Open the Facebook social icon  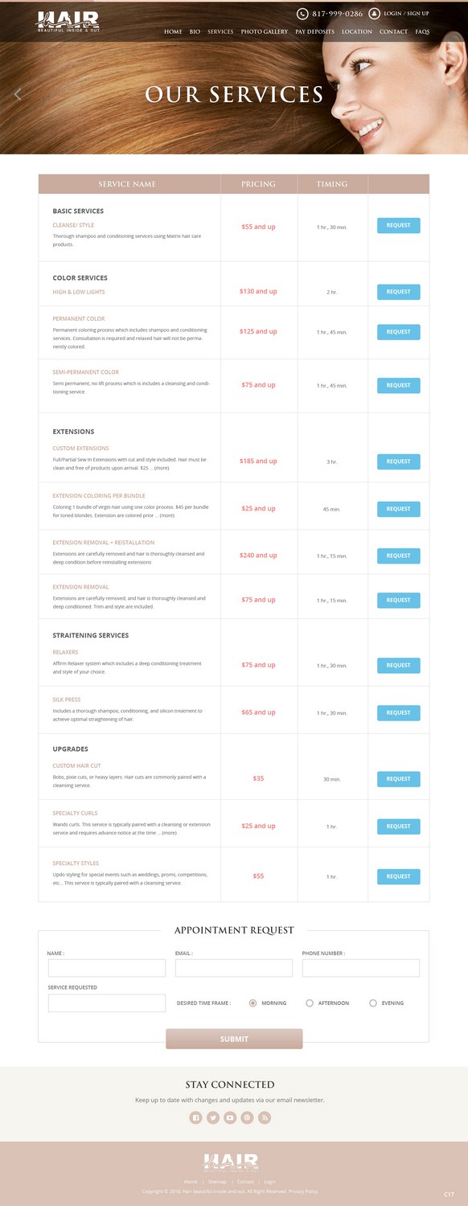(195, 1118)
